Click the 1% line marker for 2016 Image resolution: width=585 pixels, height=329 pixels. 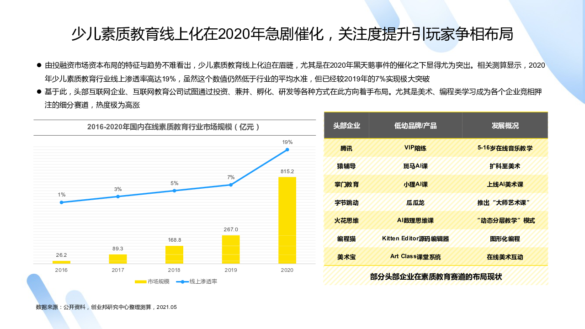61,202
